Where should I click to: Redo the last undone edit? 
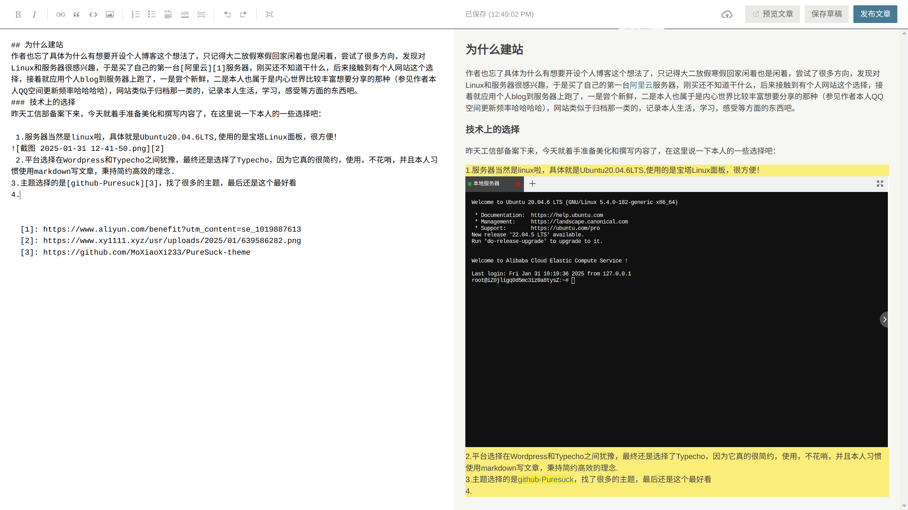pos(243,14)
